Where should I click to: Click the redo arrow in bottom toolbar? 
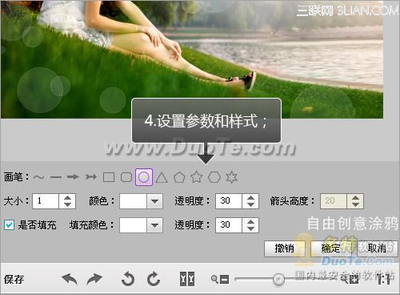94,280
